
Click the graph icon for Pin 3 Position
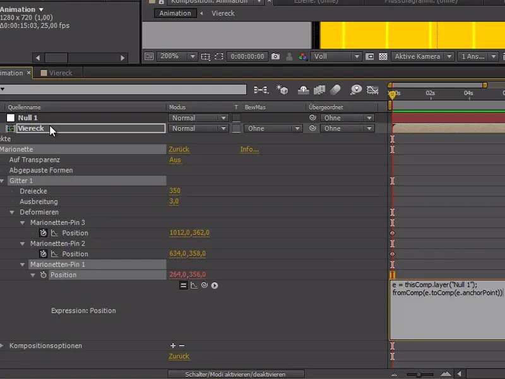click(54, 232)
